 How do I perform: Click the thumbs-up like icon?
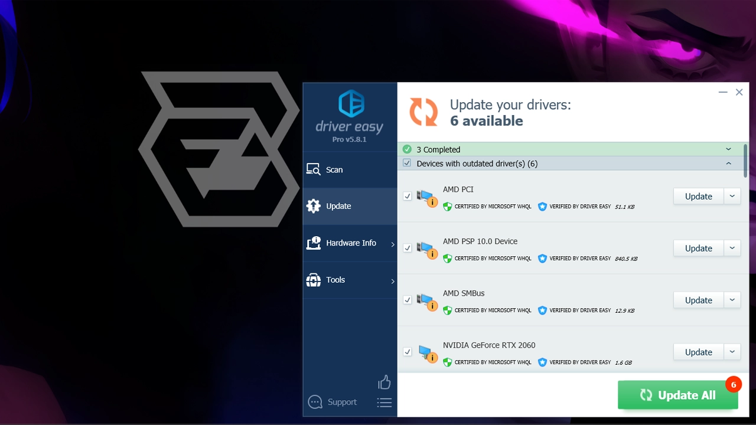point(384,382)
